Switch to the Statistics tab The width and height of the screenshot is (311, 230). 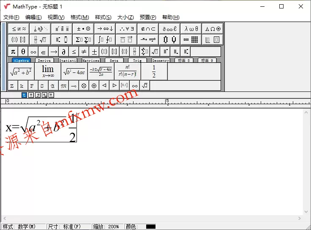(x=68, y=61)
